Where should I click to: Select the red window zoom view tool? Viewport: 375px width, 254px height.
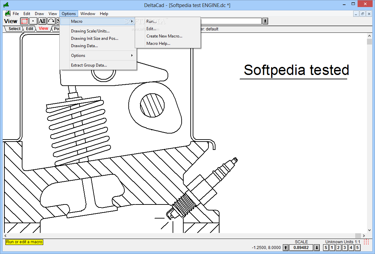pyautogui.click(x=24, y=21)
